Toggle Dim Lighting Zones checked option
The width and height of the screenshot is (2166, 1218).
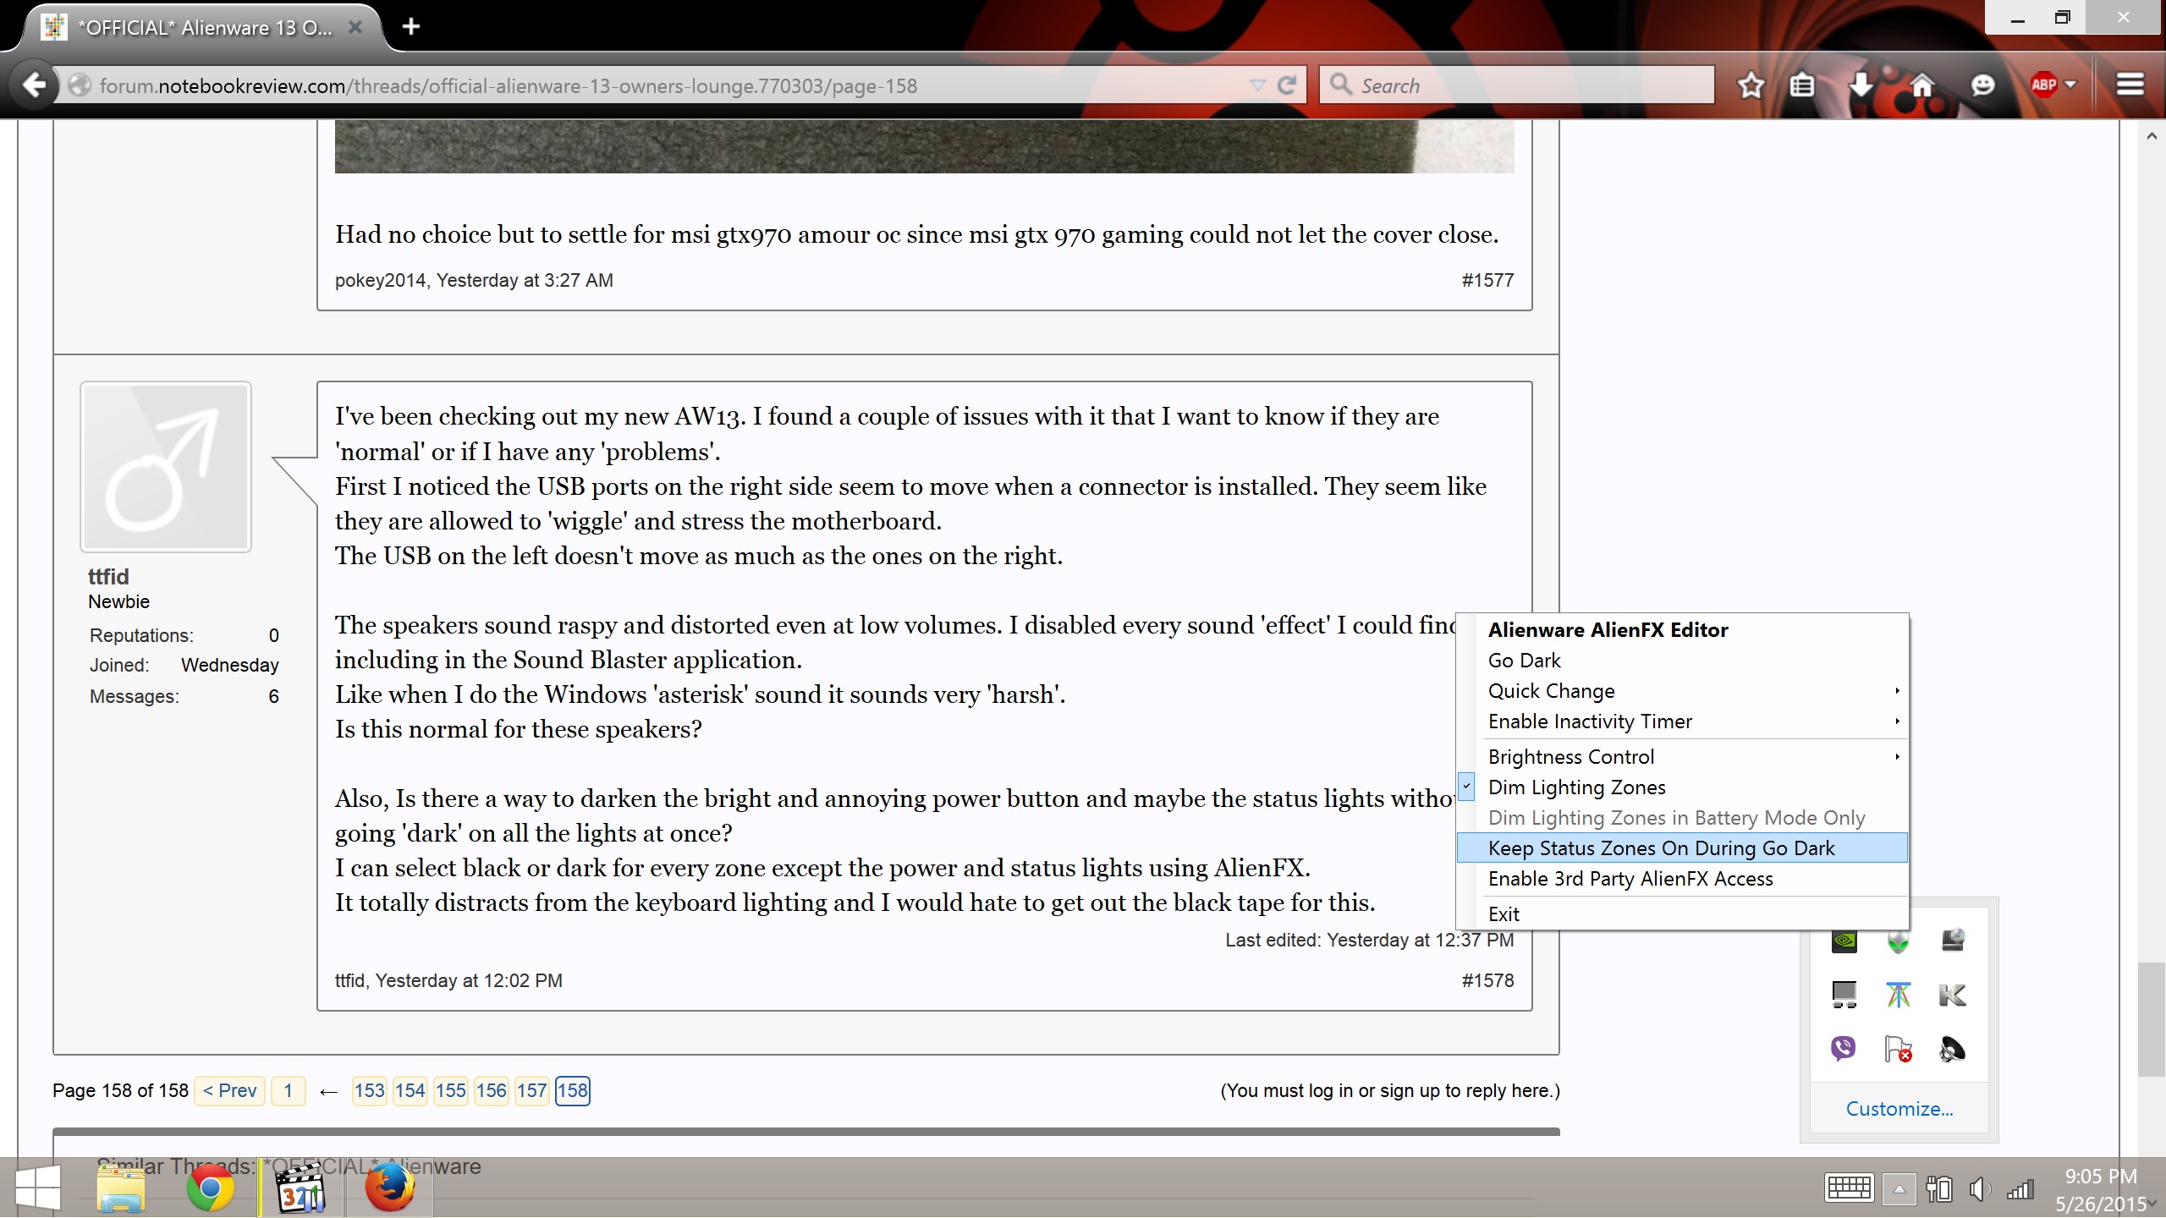click(1576, 787)
